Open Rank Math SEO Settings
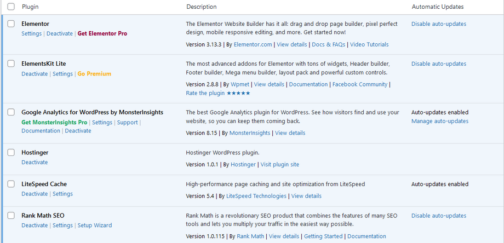504x243 pixels. click(x=62, y=225)
